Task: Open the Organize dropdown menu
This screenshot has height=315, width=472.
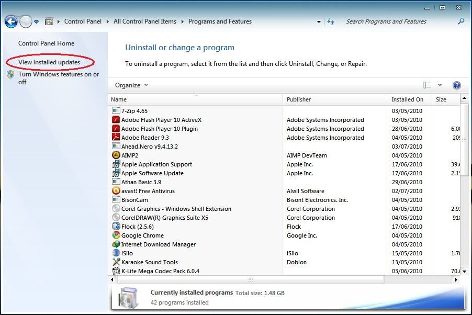Action: (x=132, y=85)
